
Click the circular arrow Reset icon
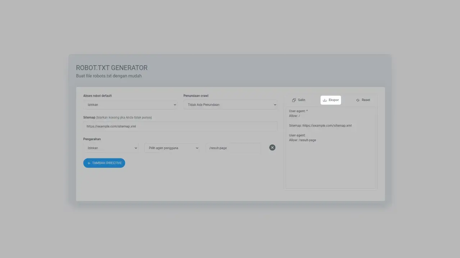tap(358, 100)
